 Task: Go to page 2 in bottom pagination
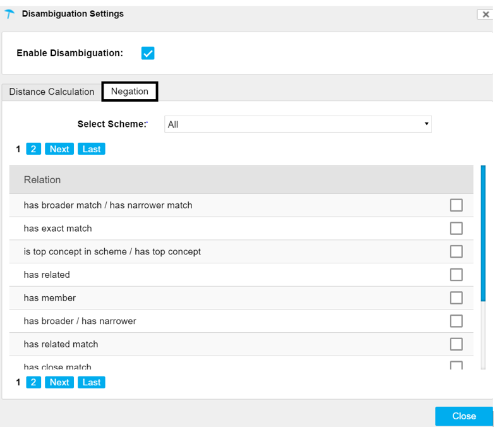tap(33, 382)
